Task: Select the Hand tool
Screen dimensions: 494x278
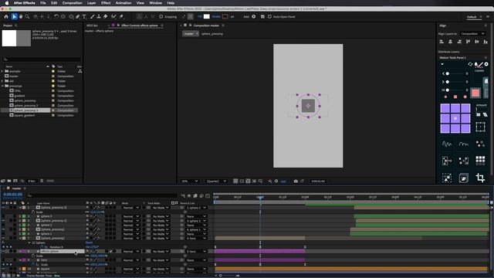Action: (x=21, y=16)
